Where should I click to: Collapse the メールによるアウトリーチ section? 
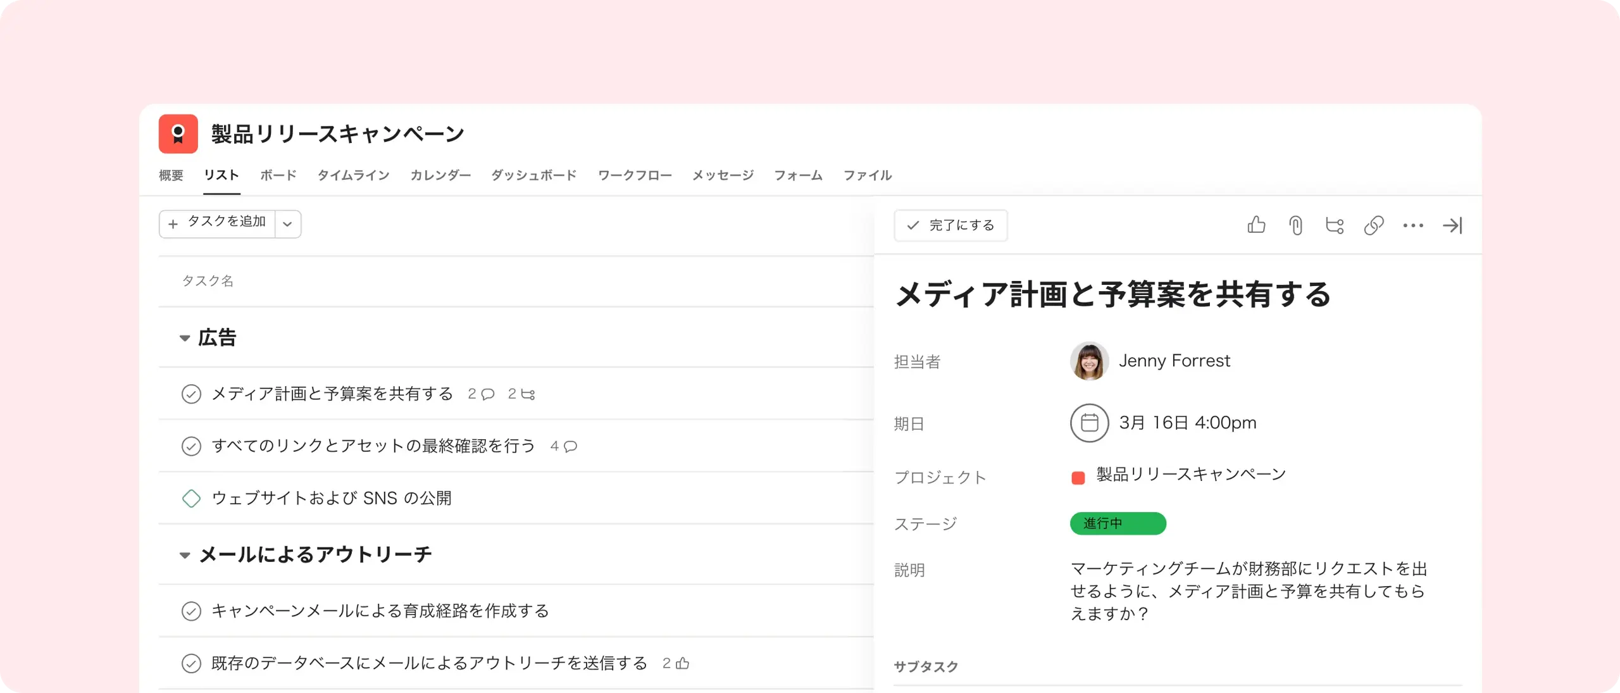click(x=185, y=555)
